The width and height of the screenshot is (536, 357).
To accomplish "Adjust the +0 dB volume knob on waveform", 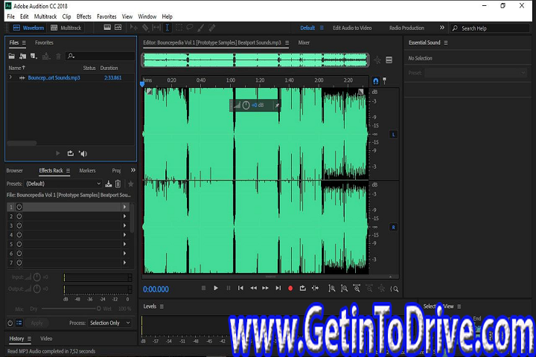I will pyautogui.click(x=246, y=105).
